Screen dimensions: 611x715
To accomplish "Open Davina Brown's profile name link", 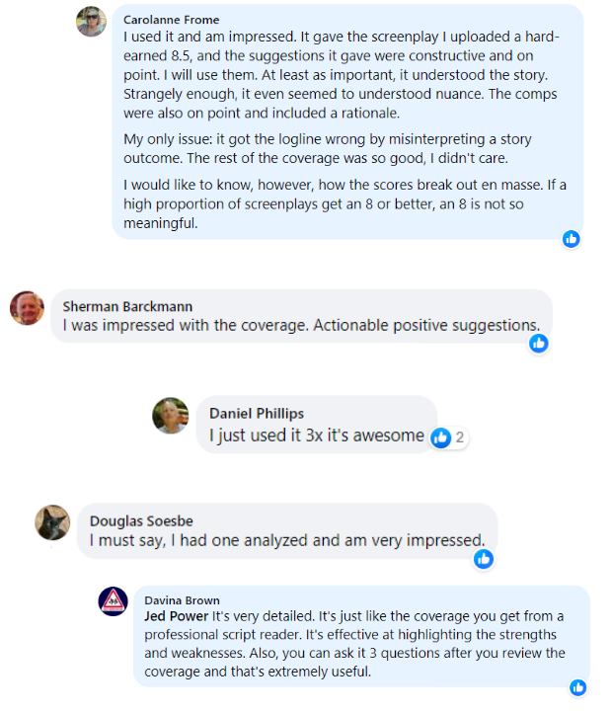I will (183, 599).
